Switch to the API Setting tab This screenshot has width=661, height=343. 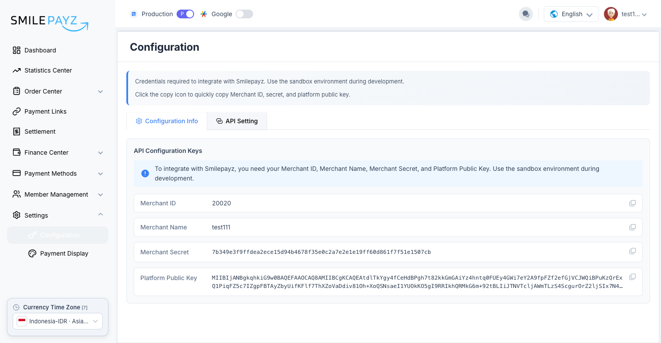237,121
